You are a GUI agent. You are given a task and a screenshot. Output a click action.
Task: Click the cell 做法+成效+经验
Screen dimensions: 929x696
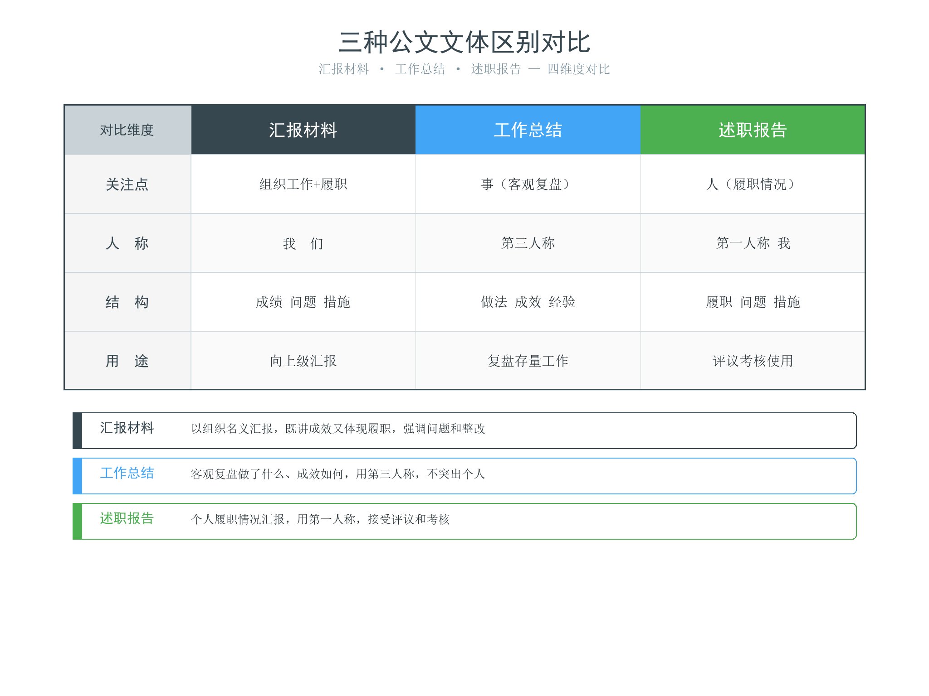click(528, 302)
